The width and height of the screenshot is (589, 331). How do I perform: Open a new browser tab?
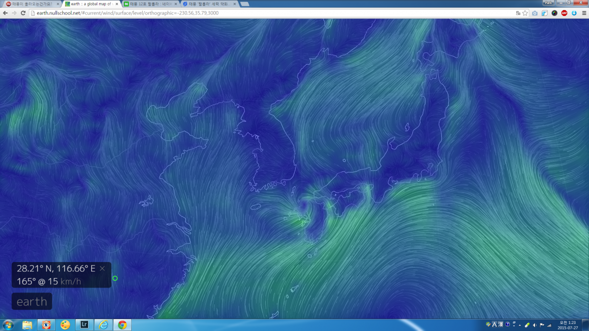point(245,4)
